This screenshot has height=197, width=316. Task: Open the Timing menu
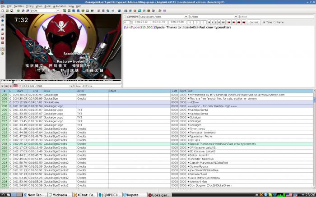tap(30, 6)
